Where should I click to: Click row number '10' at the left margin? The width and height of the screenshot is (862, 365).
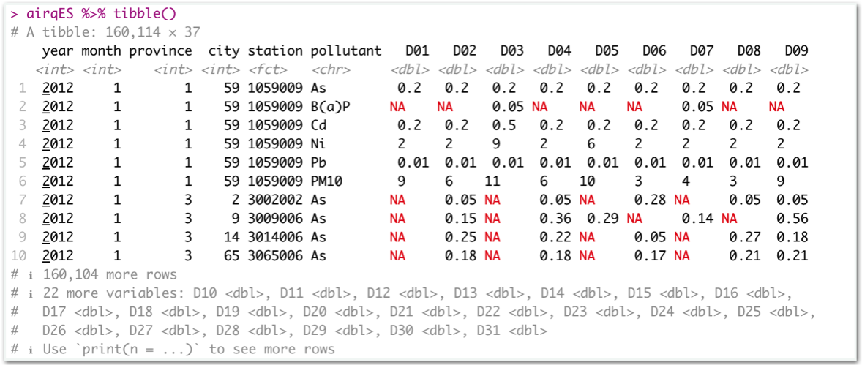click(x=19, y=255)
